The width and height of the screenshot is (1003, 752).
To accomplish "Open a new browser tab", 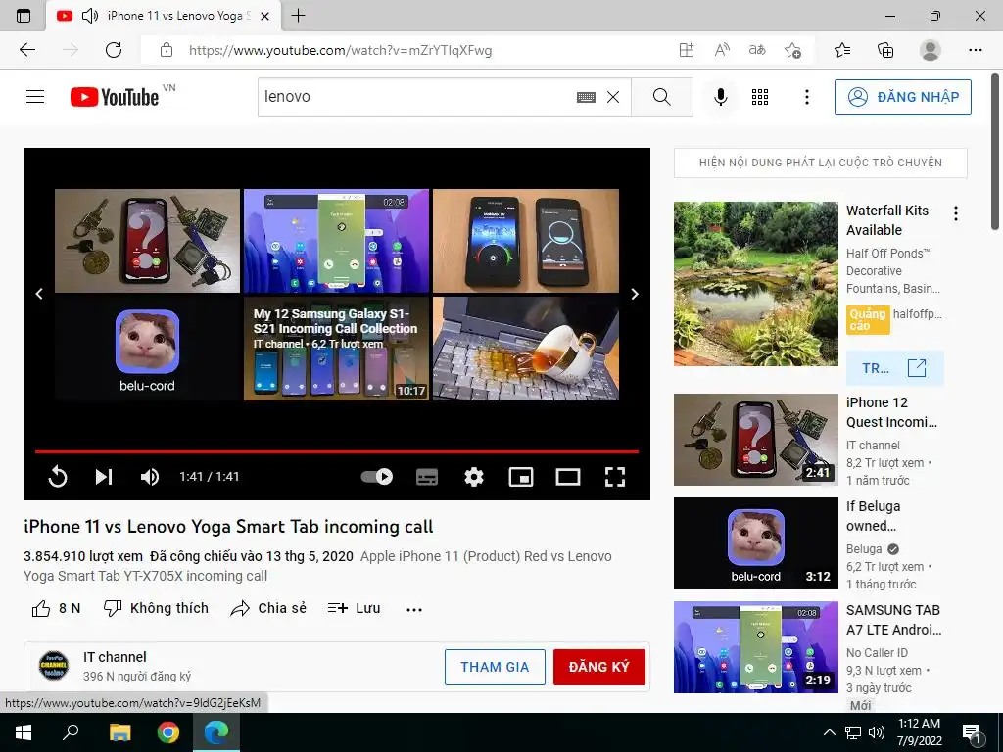I will tap(298, 16).
